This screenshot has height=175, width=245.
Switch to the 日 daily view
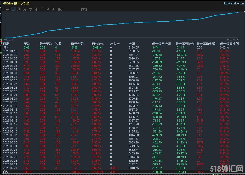click(x=13, y=9)
